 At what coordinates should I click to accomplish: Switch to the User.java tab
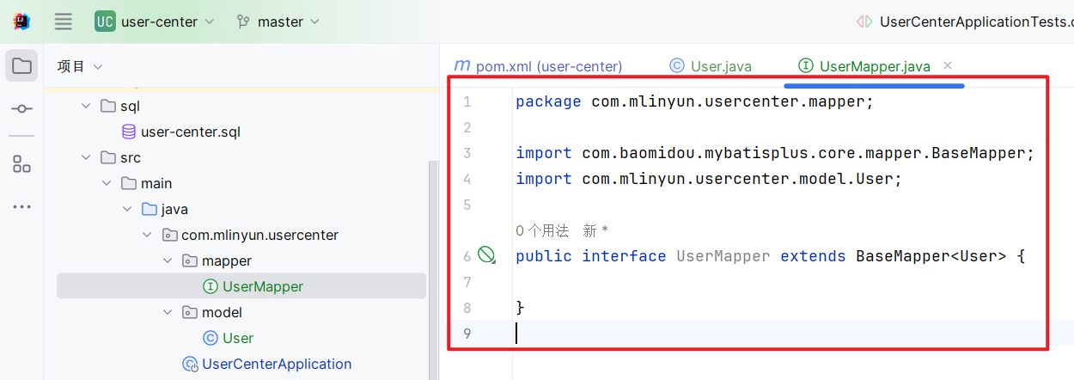pos(711,66)
